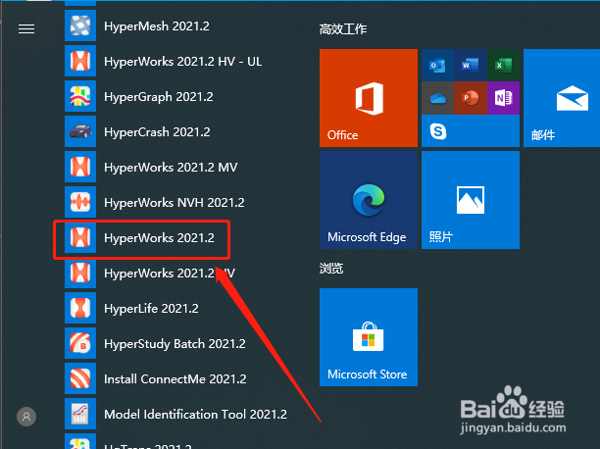600x449 pixels.
Task: Click the HyperWorks 2021.2 MV icon
Action: click(80, 167)
